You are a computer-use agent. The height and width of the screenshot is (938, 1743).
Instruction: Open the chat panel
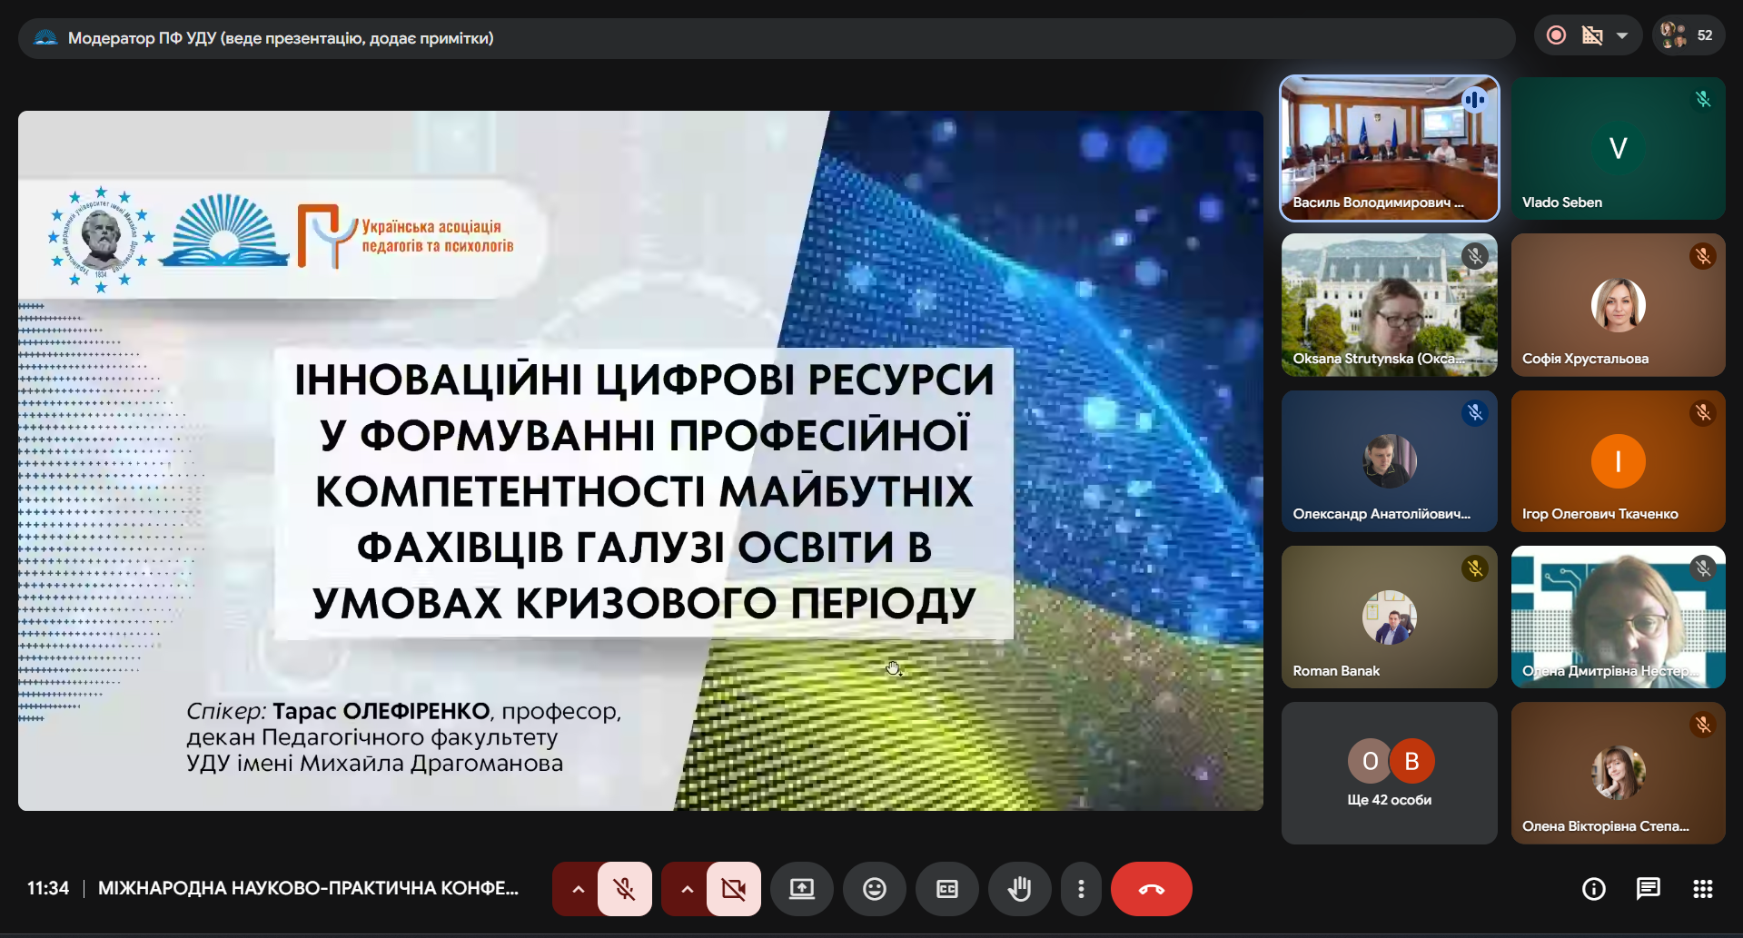pos(1649,889)
